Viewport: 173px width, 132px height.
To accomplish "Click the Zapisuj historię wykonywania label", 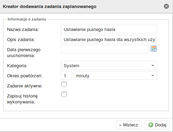I will click(22, 99).
